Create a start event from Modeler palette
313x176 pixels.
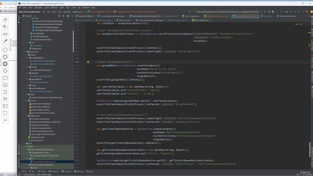pyautogui.click(x=5, y=50)
